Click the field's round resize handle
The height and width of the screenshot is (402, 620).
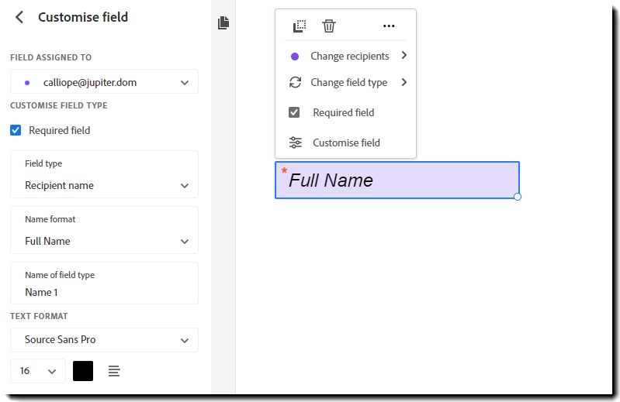(x=518, y=197)
